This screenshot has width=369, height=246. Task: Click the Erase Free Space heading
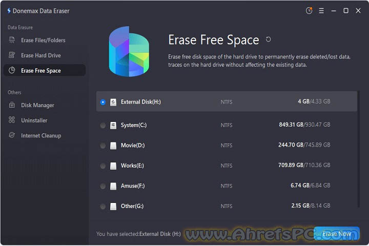[214, 39]
